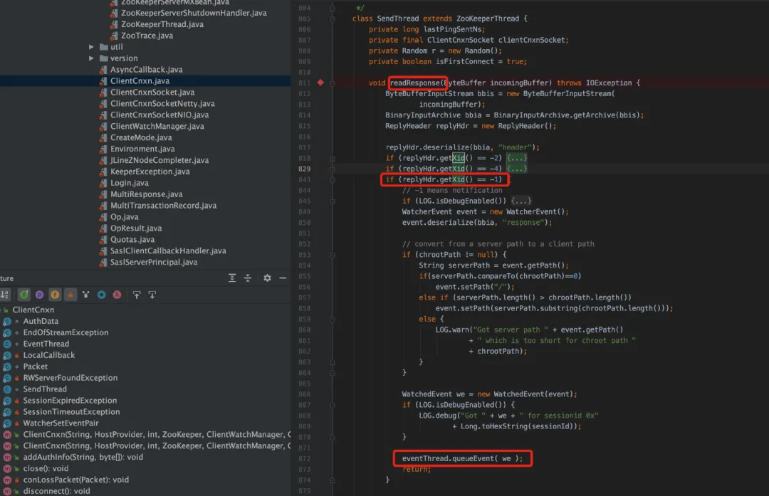Expand the folded debug block on line 845
Screen dimensions: 769x496
[333, 201]
